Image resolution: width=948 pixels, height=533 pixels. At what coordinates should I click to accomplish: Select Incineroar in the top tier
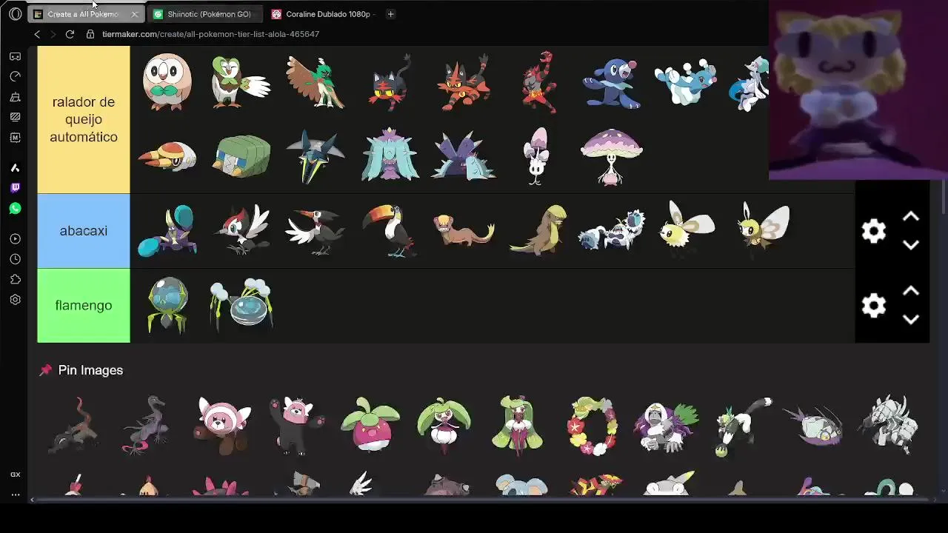pos(539,82)
